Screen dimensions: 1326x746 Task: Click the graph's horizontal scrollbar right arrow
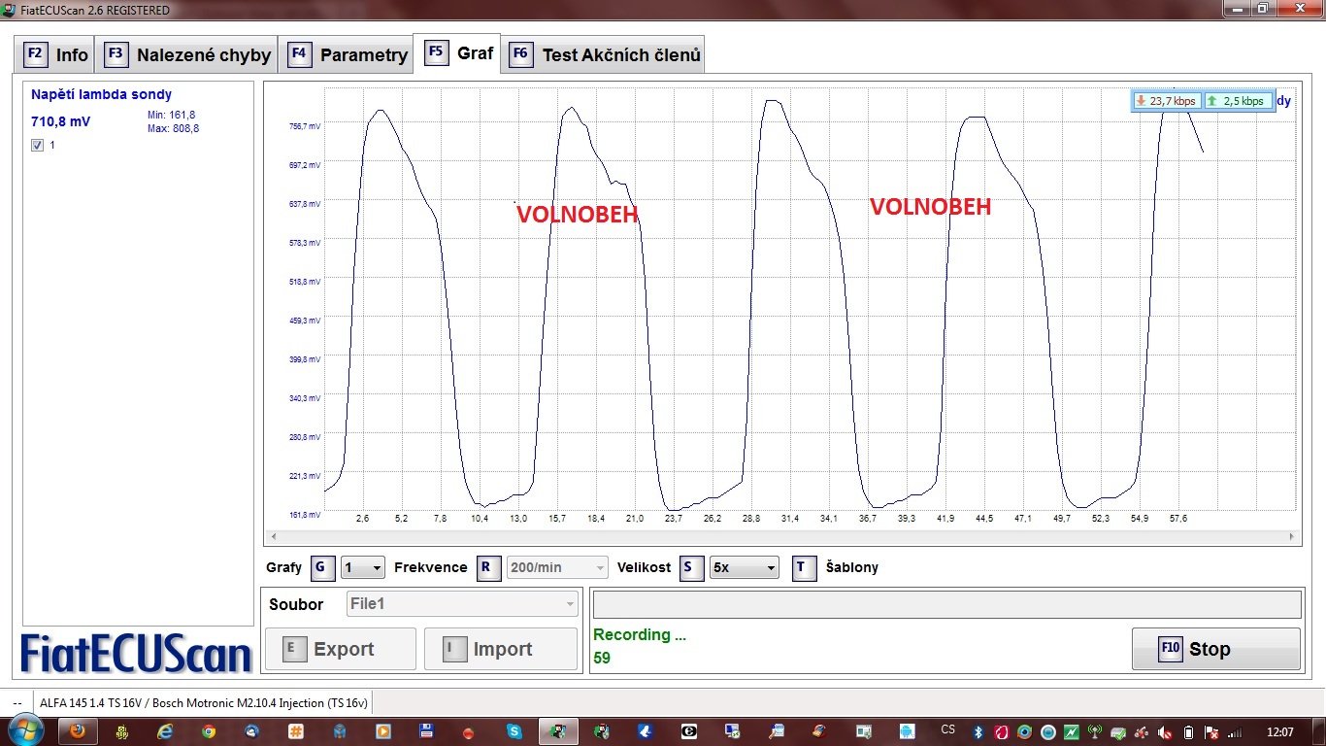click(1291, 536)
